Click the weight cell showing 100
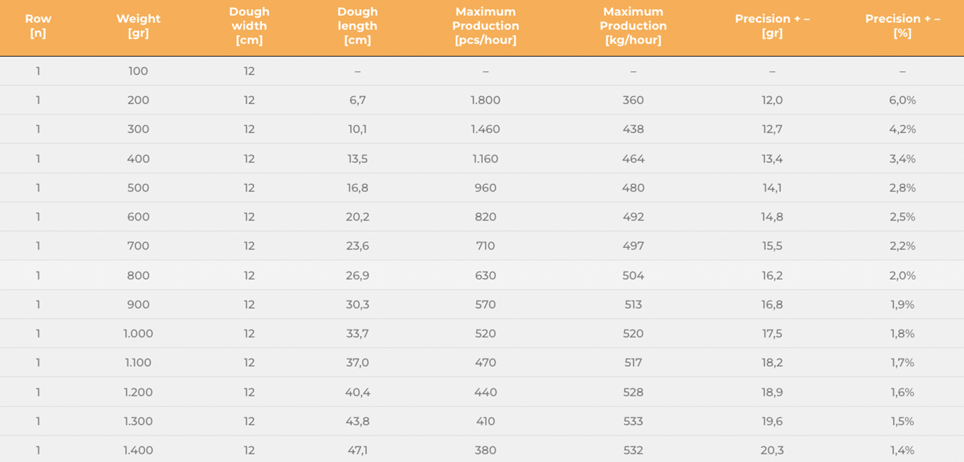The height and width of the screenshot is (462, 964). [x=138, y=71]
